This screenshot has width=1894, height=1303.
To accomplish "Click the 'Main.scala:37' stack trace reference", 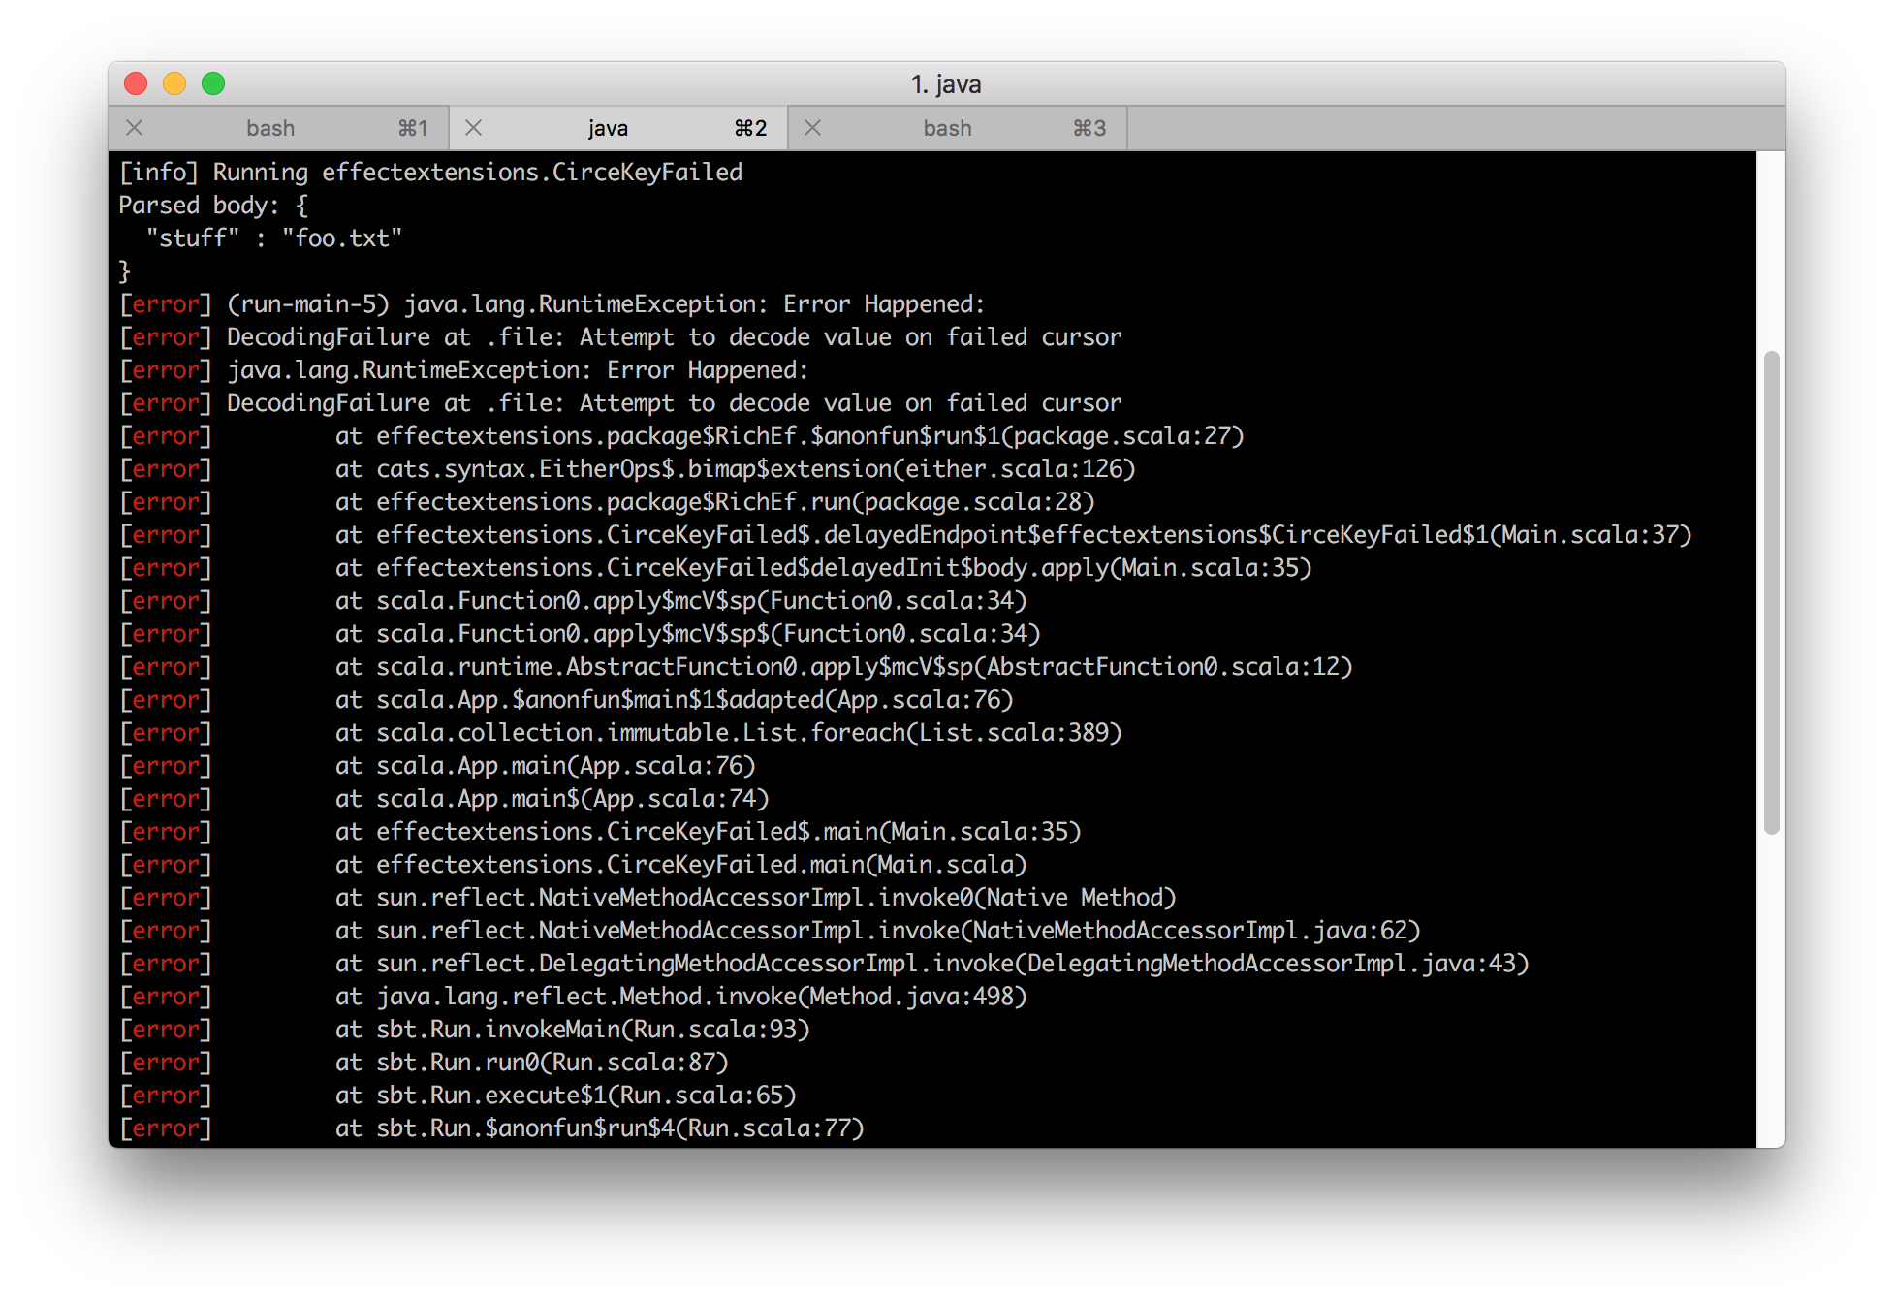I will [x=1590, y=535].
